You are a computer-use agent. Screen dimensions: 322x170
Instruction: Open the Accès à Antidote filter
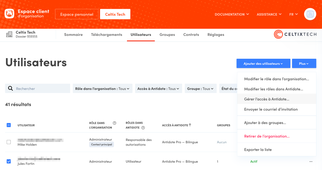pyautogui.click(x=158, y=88)
